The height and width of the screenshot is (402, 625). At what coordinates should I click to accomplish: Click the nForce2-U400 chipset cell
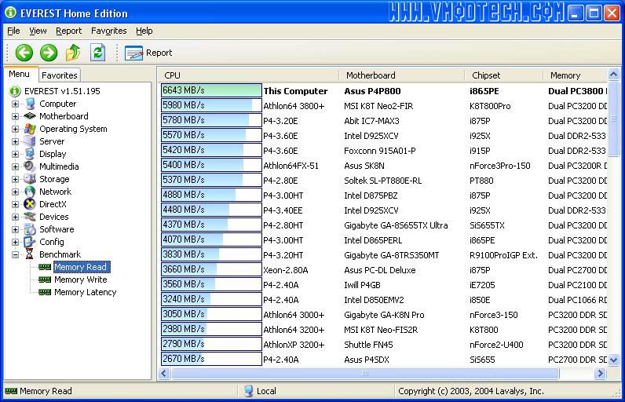point(496,345)
